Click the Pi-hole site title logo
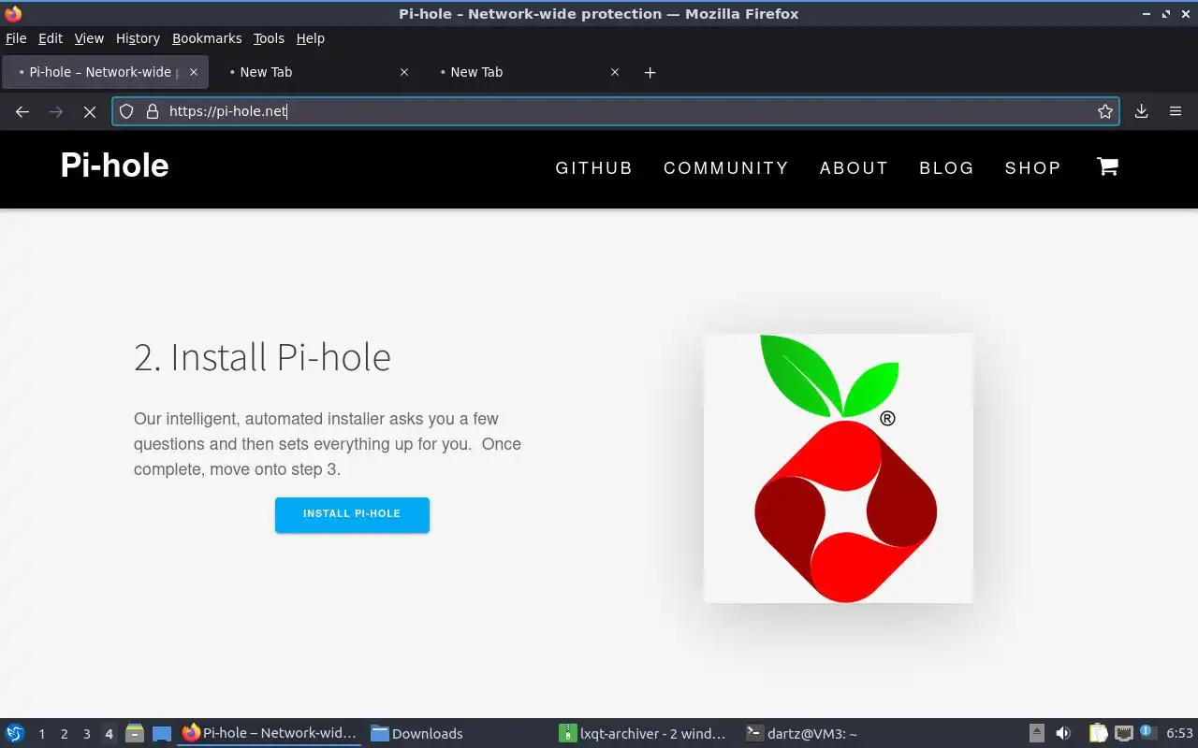Image resolution: width=1198 pixels, height=748 pixels. [114, 165]
